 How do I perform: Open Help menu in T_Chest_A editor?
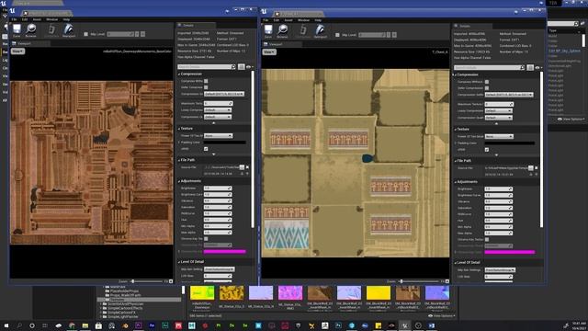coord(318,20)
